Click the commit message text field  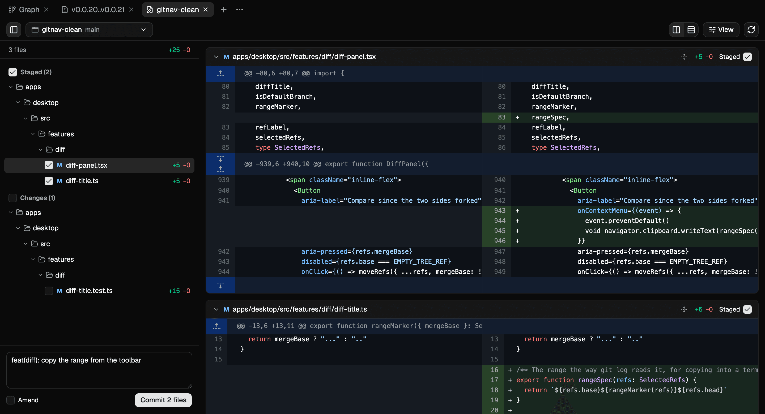99,370
